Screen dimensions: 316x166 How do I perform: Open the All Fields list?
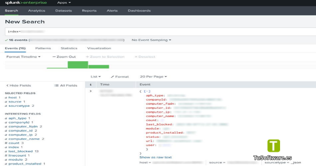[66, 85]
